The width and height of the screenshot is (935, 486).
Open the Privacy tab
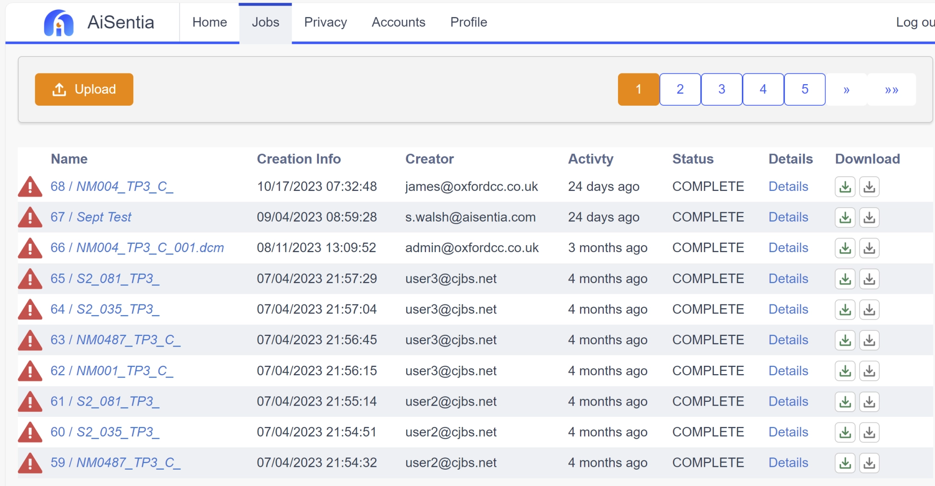click(325, 22)
